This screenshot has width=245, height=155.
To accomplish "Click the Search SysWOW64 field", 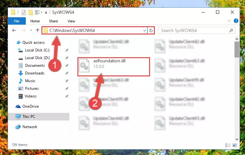I will tap(197, 30).
